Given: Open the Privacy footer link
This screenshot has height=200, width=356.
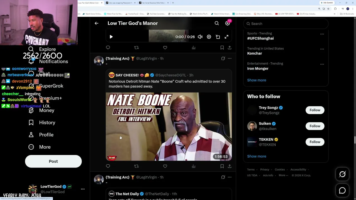Looking at the screenshot, I should [x=264, y=169].
